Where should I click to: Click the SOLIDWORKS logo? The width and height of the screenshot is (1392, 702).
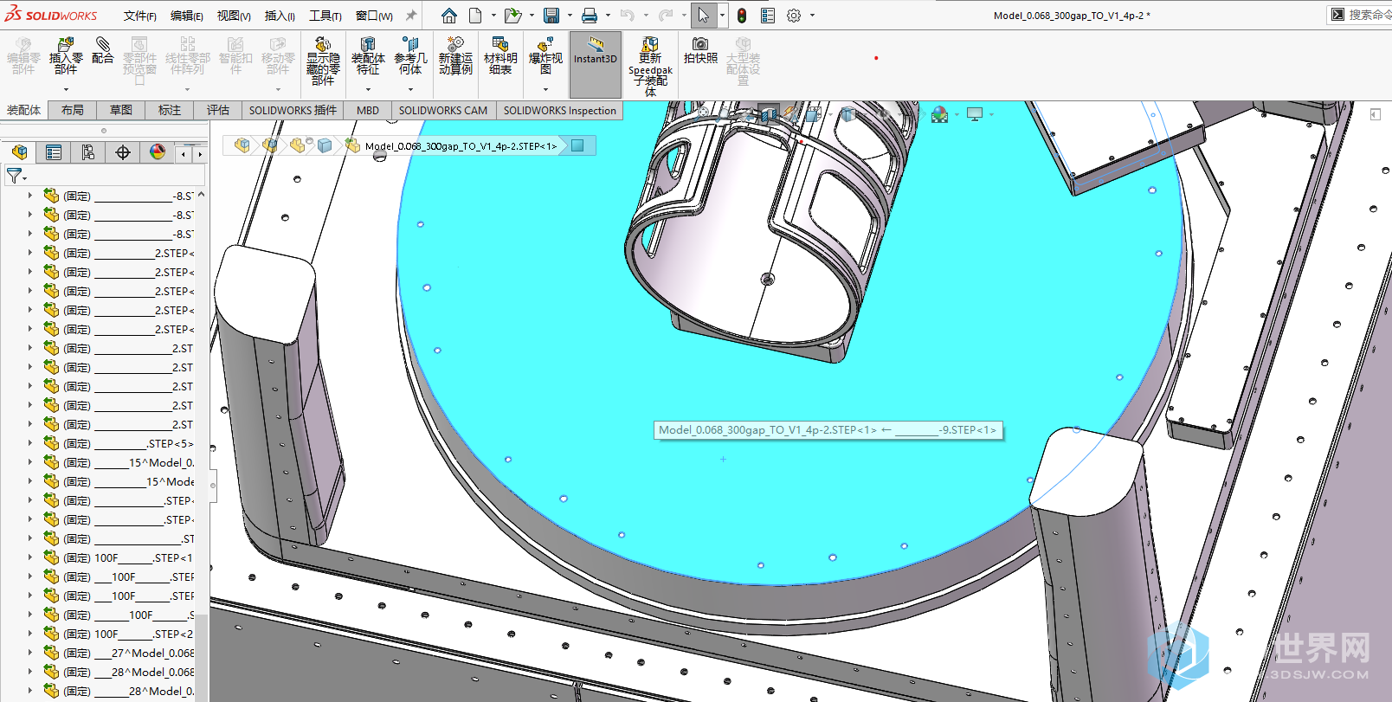point(51,15)
